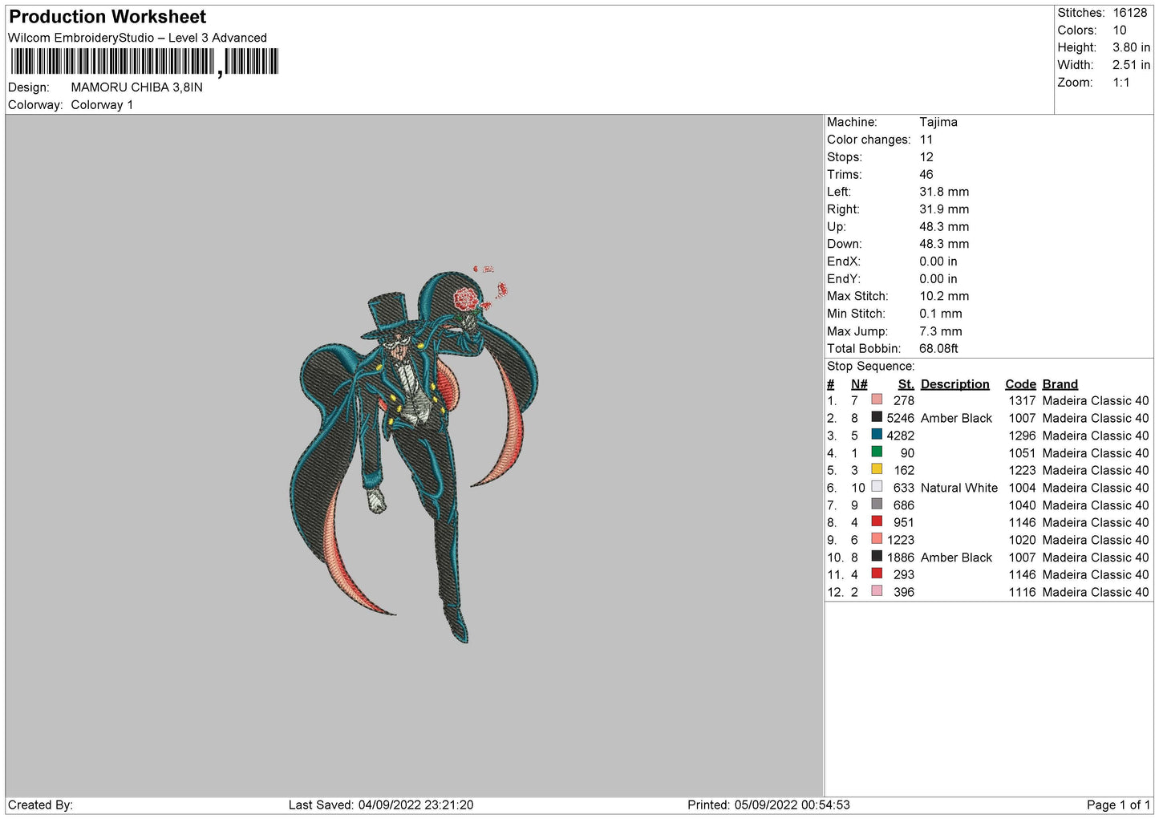
Task: Click the salmon color swatch in stop 9
Action: pyautogui.click(x=877, y=539)
